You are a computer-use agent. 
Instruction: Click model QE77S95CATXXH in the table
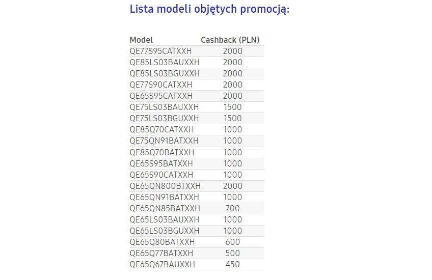(x=160, y=51)
